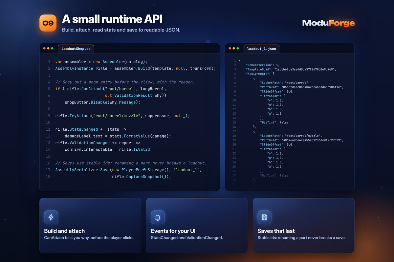Click the comment 'Saves use stable ids: renaming a part never breaks a loadout.'
394x262 pixels.
coord(131,163)
